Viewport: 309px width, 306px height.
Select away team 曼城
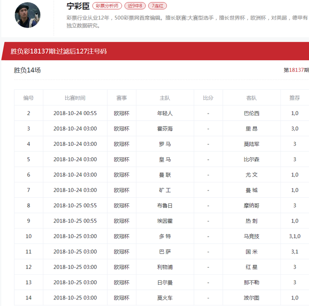pos(251,190)
